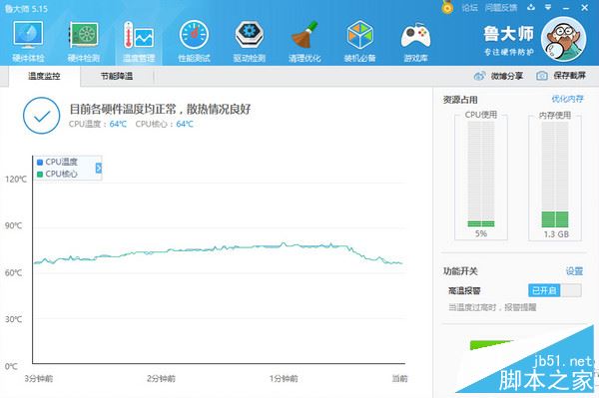
Task: Click the 当温度过高时，报警提醒 description
Action: [492, 307]
